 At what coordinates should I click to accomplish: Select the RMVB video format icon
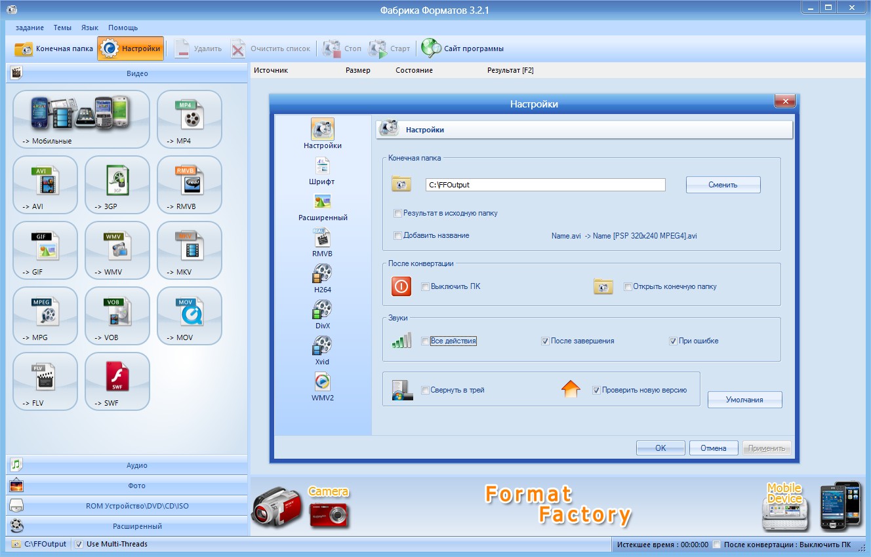click(190, 185)
